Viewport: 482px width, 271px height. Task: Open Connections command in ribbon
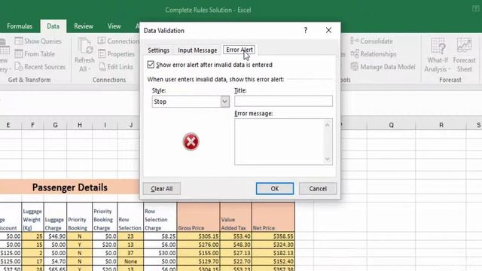click(118, 41)
